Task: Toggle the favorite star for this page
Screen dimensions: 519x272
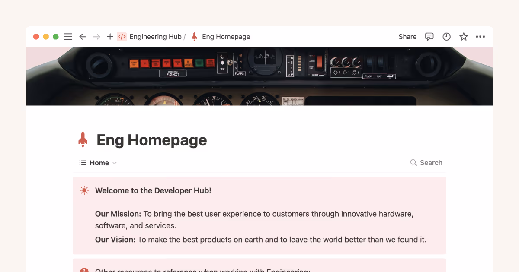Action: tap(463, 37)
